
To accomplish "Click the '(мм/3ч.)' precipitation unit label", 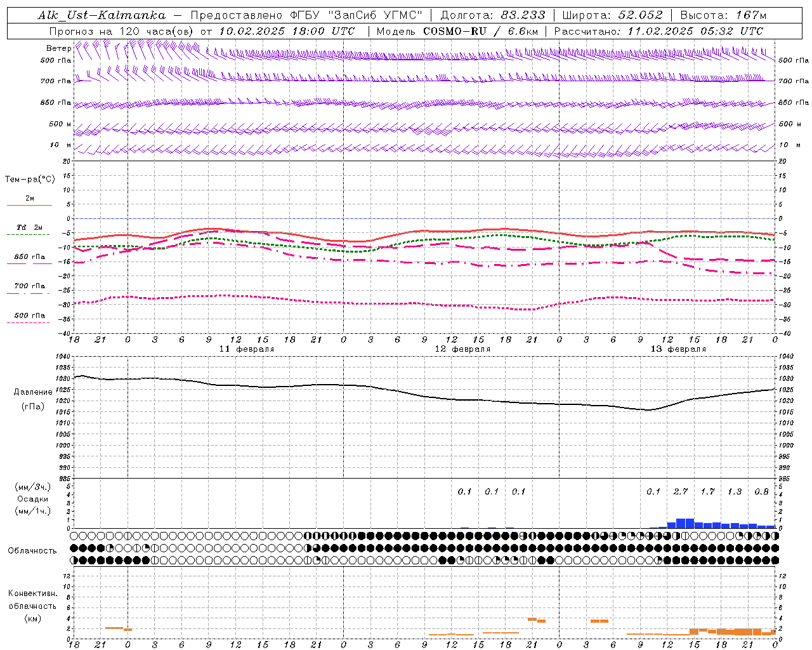I will coord(33,487).
